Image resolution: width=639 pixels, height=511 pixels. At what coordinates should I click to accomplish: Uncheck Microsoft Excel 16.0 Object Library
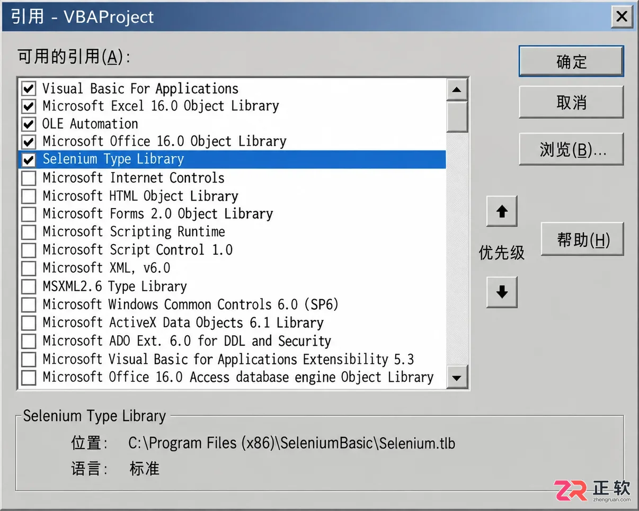(29, 106)
